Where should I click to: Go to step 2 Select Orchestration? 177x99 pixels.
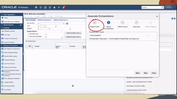pos(108,23)
